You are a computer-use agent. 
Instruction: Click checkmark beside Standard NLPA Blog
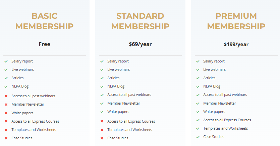(102, 87)
